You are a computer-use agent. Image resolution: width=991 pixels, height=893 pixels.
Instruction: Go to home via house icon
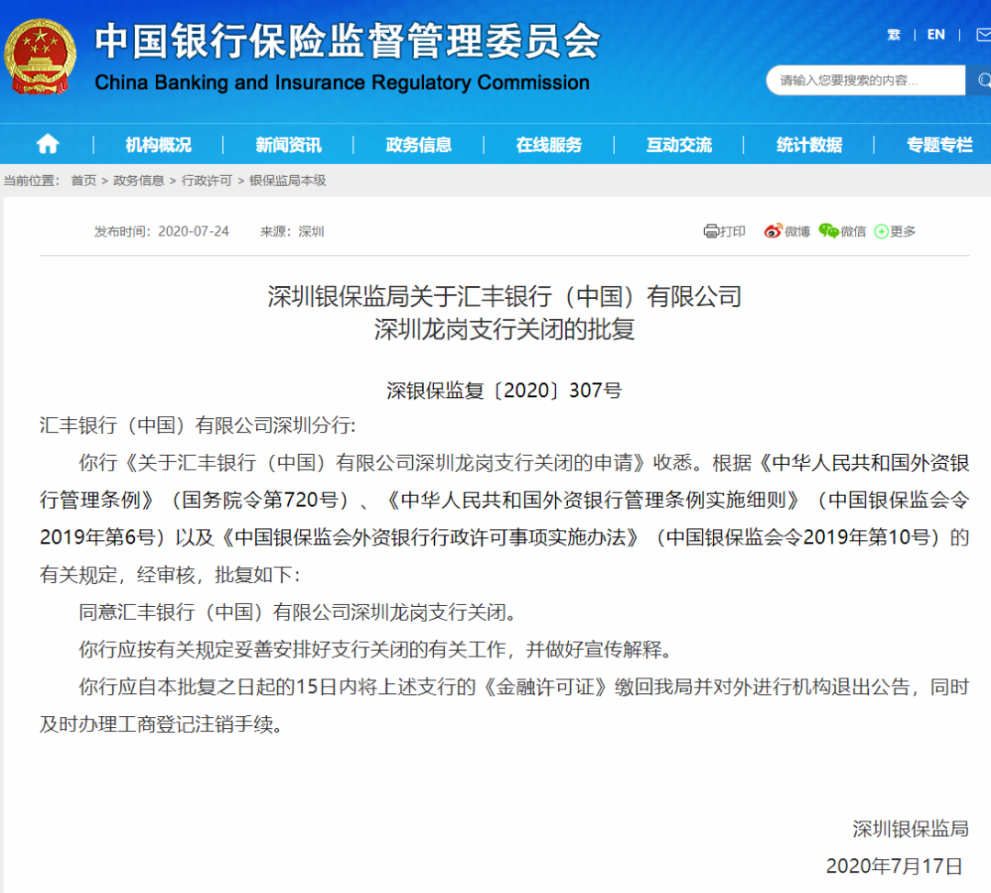[48, 145]
